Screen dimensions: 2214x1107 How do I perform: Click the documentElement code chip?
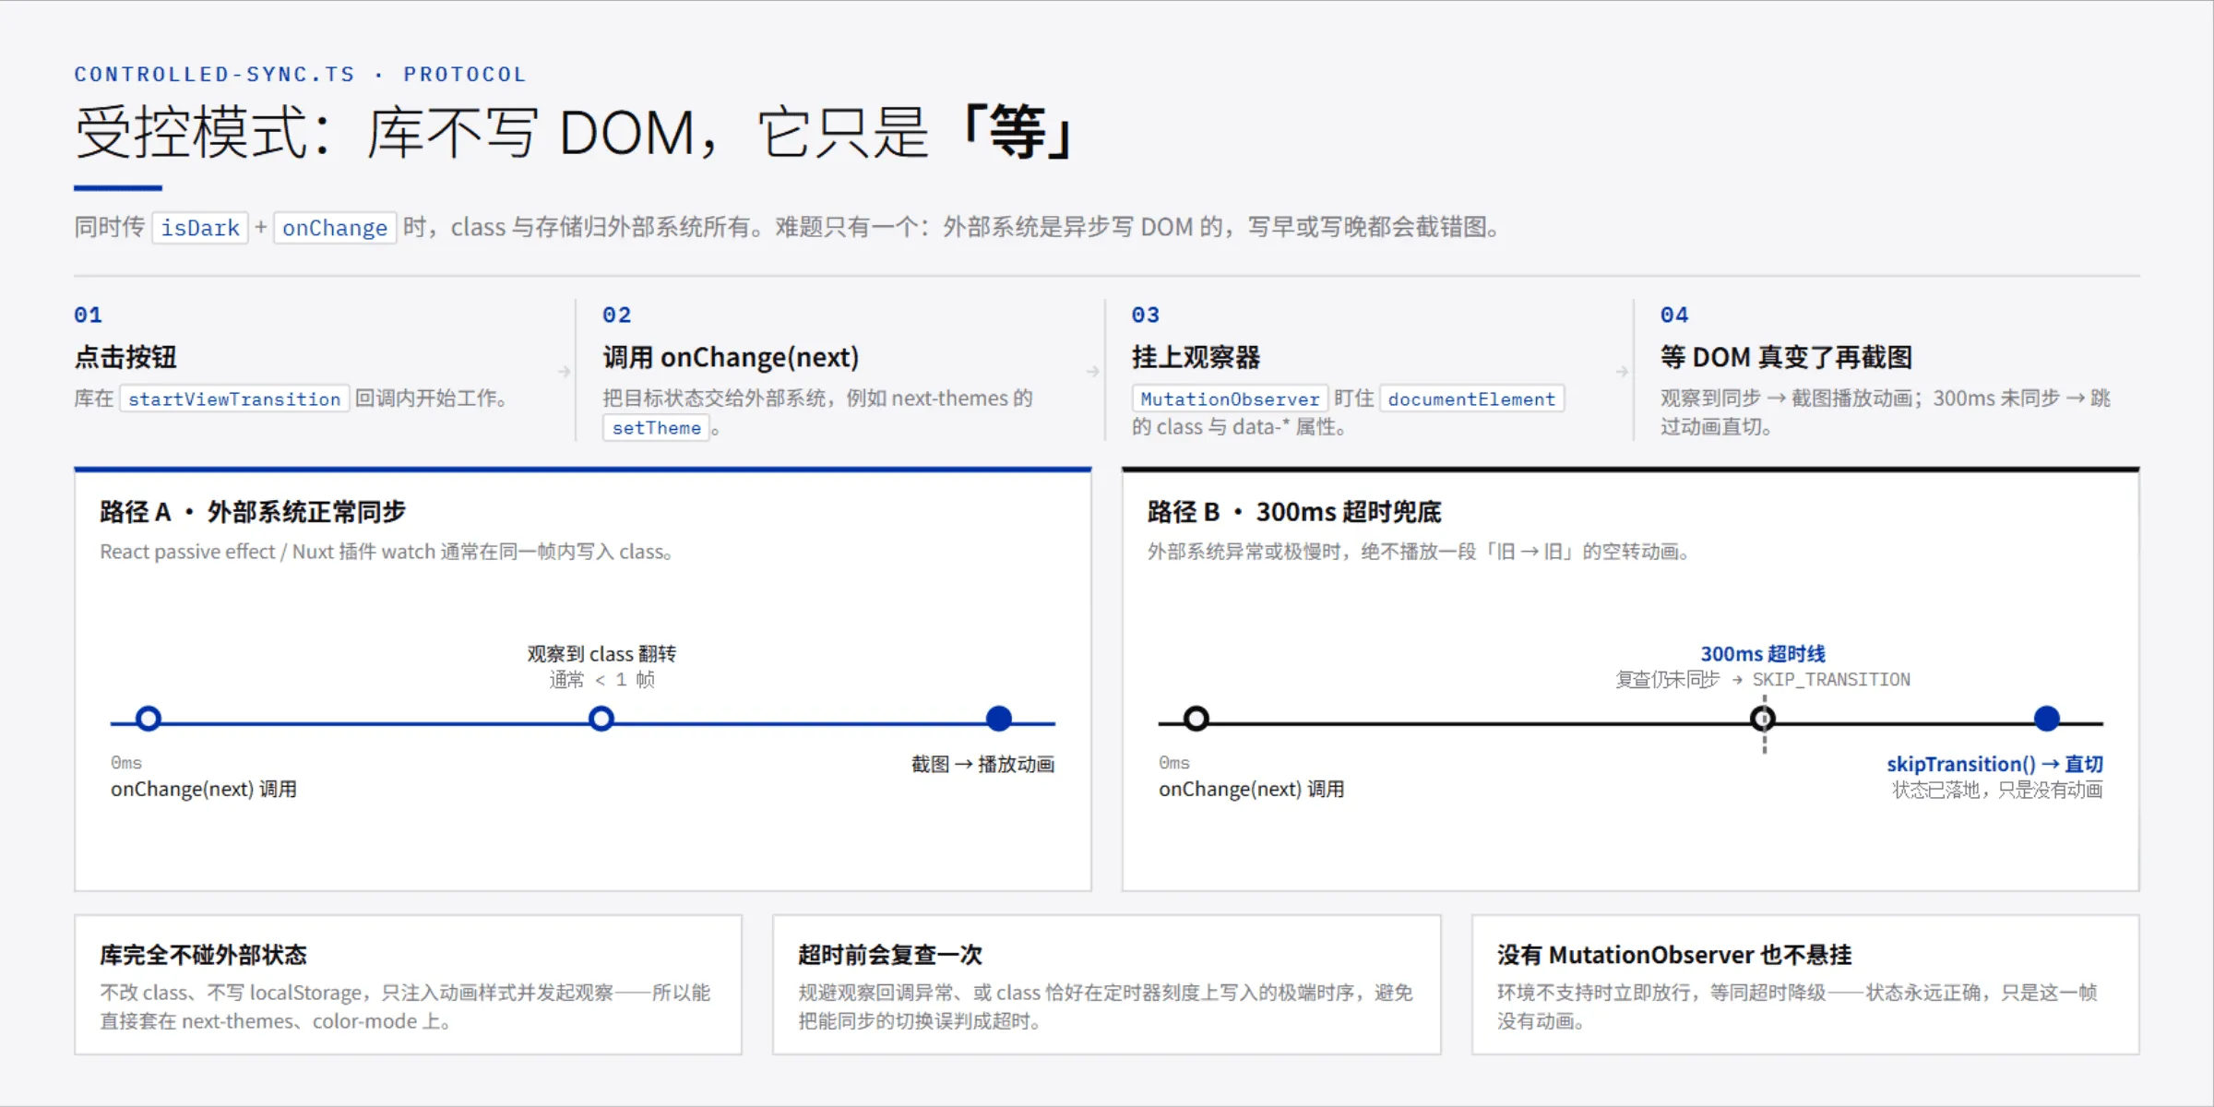click(x=1471, y=399)
